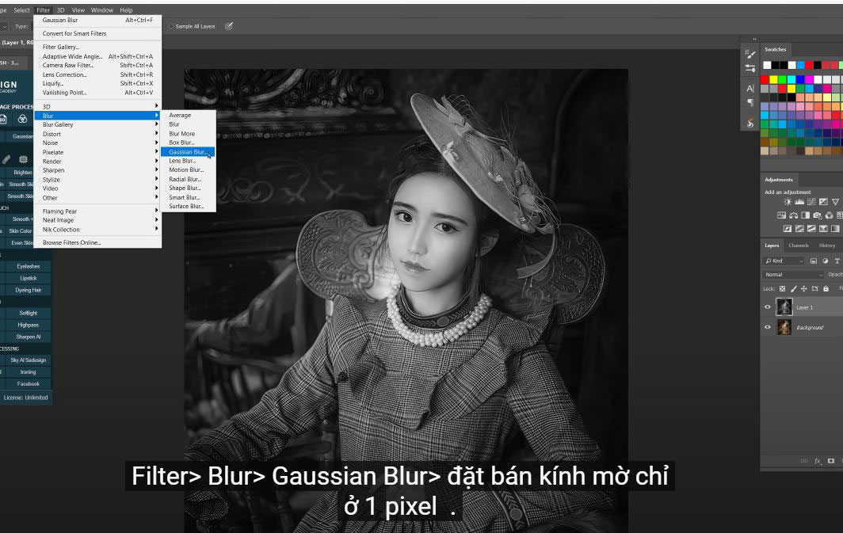The image size is (843, 533).
Task: Switch to History tab
Action: [x=827, y=246]
